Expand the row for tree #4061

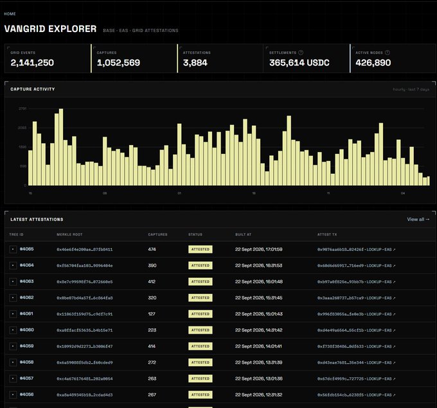pos(13,314)
